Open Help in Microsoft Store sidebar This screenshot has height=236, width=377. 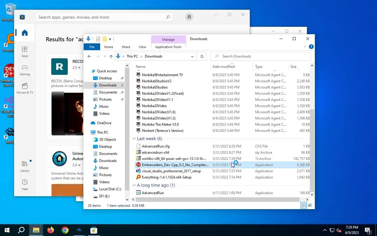click(25, 185)
